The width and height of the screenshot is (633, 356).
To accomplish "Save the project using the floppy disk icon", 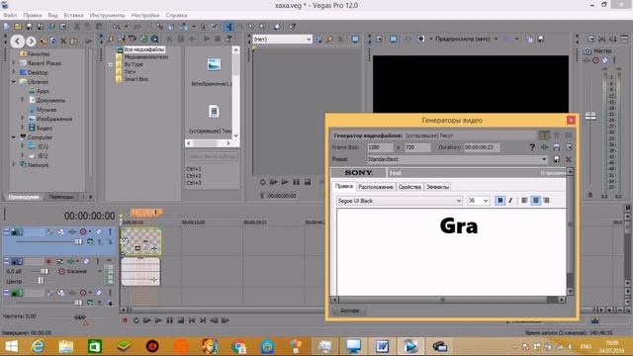I will pyautogui.click(x=29, y=27).
